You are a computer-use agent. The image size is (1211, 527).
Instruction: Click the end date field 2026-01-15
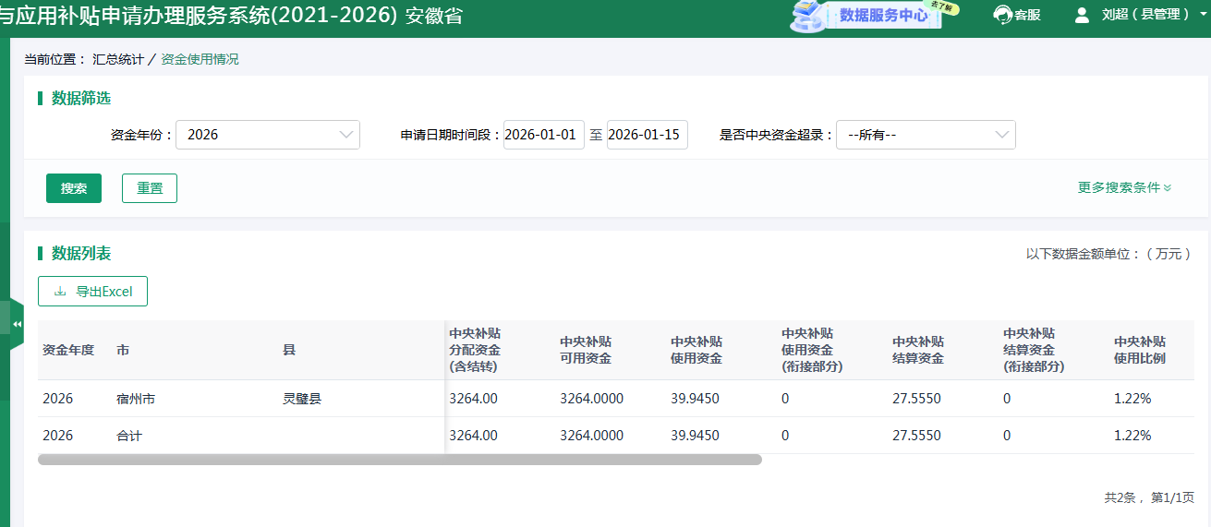point(647,135)
